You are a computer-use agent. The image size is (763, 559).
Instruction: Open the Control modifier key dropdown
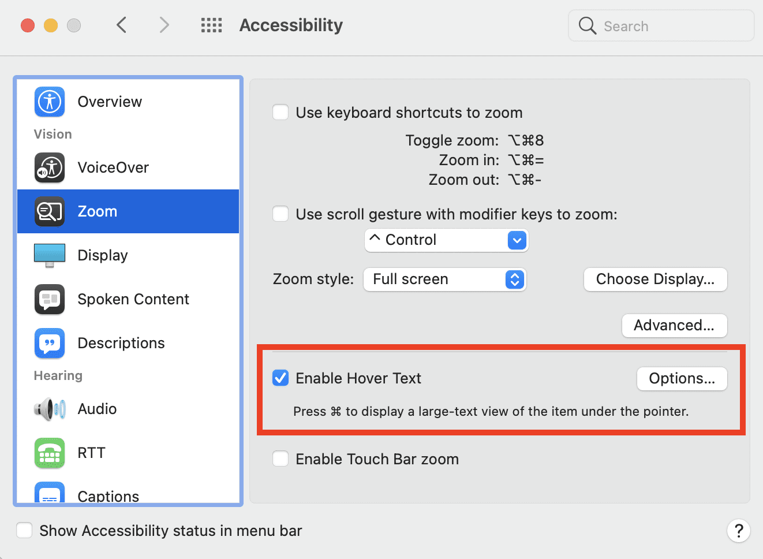click(x=446, y=240)
